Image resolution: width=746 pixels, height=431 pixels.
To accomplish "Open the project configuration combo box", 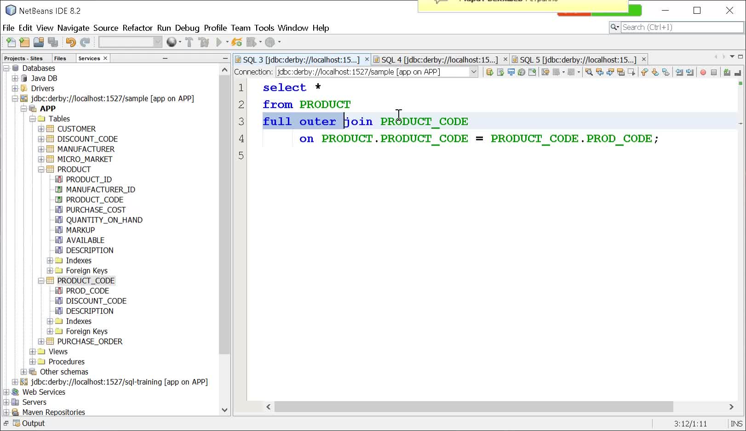I will point(131,42).
